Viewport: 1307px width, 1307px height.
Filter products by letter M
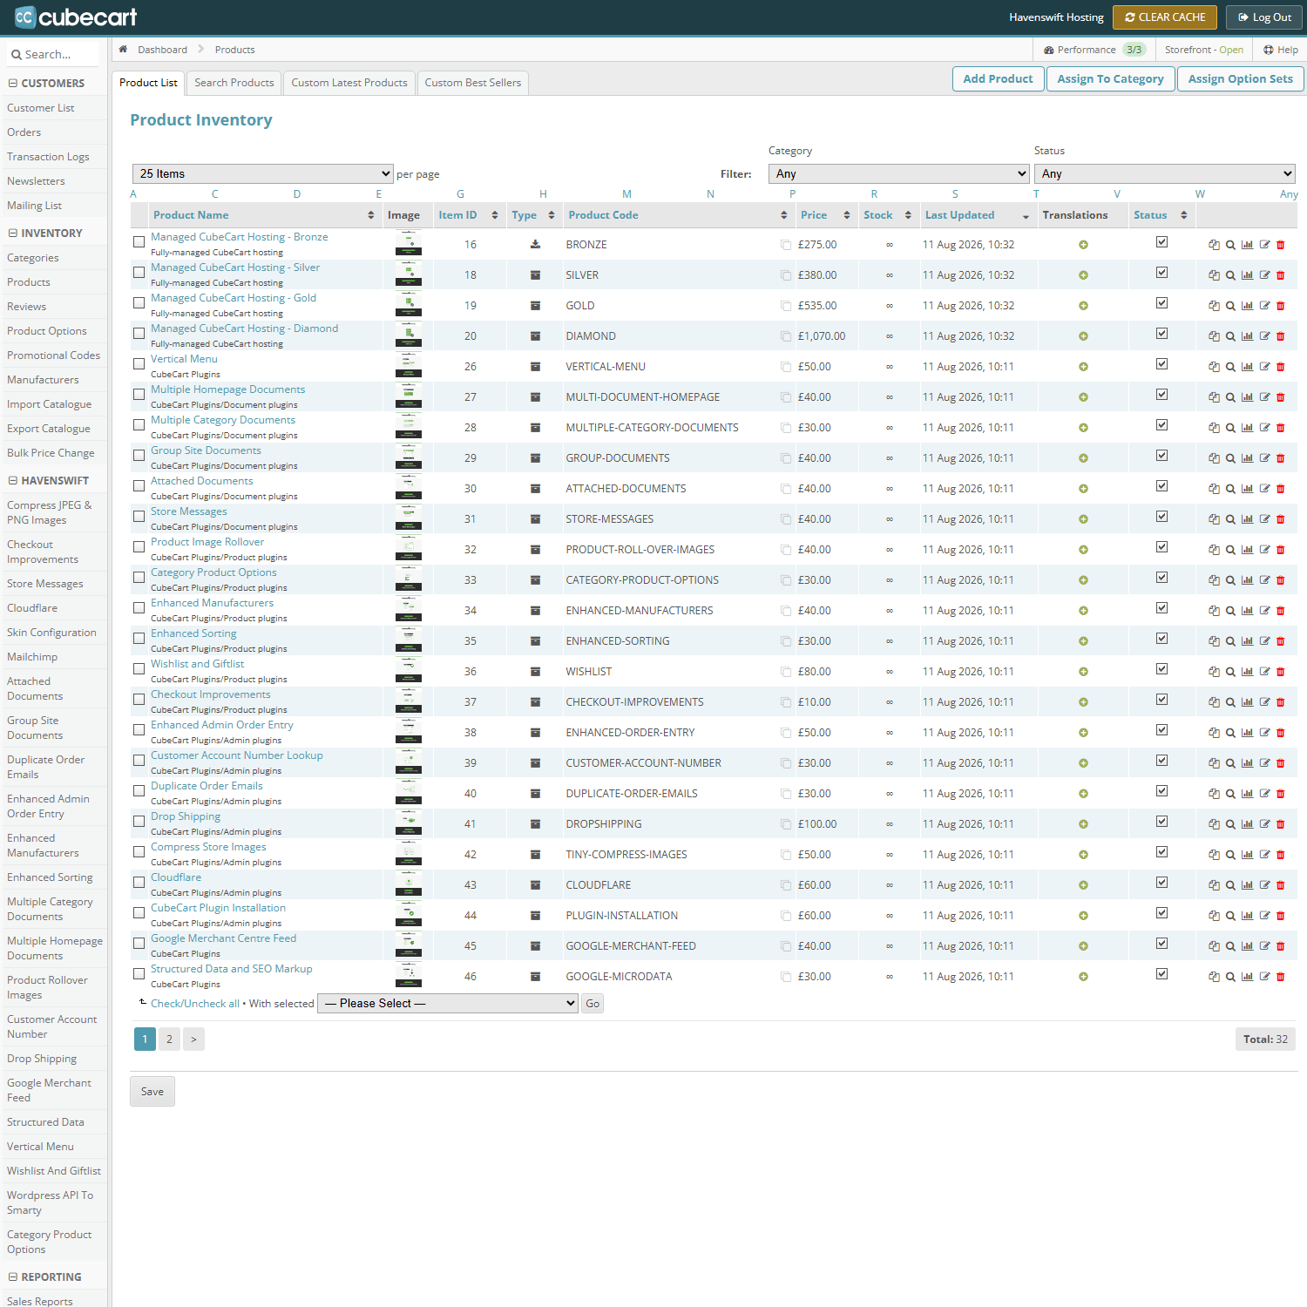pyautogui.click(x=626, y=194)
